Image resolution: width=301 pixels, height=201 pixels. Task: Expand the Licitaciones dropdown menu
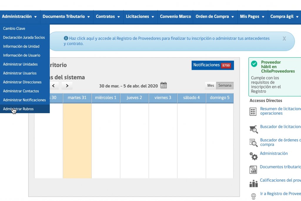(140, 17)
